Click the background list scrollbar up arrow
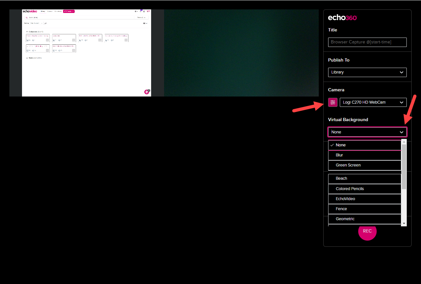 (404, 142)
